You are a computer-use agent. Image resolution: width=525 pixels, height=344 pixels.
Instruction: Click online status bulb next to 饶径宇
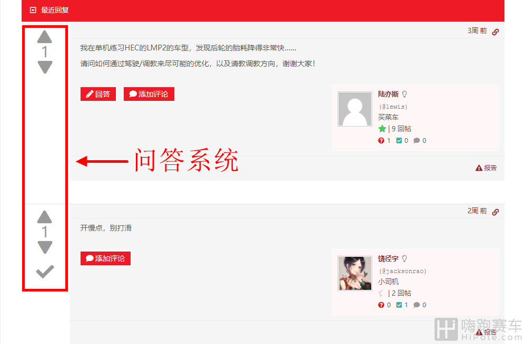(x=404, y=258)
